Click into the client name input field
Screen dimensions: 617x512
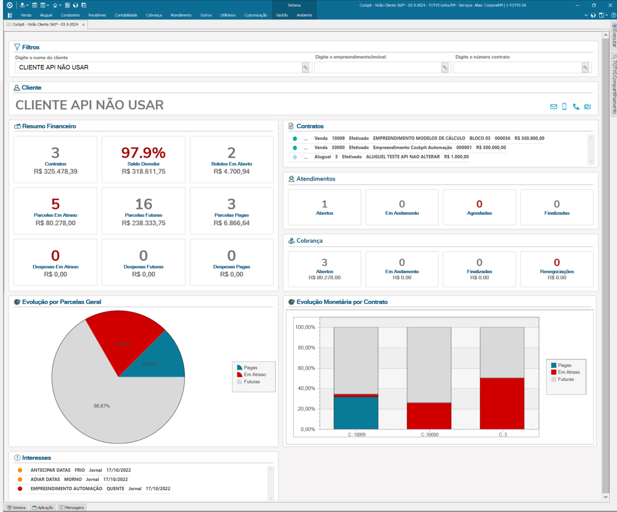159,67
